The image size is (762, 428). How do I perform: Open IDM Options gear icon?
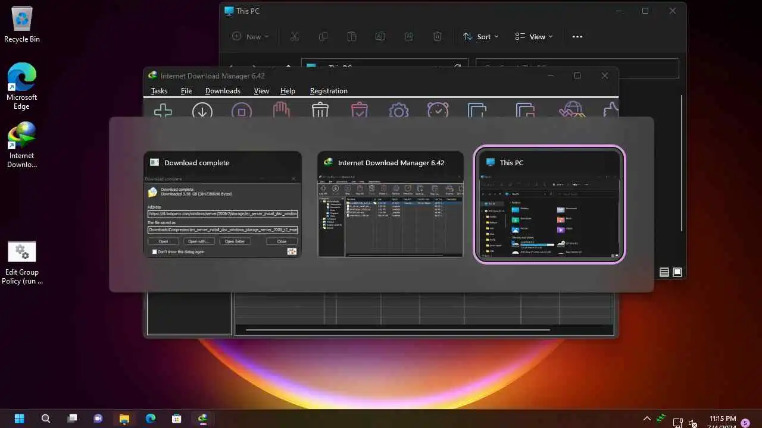(399, 111)
